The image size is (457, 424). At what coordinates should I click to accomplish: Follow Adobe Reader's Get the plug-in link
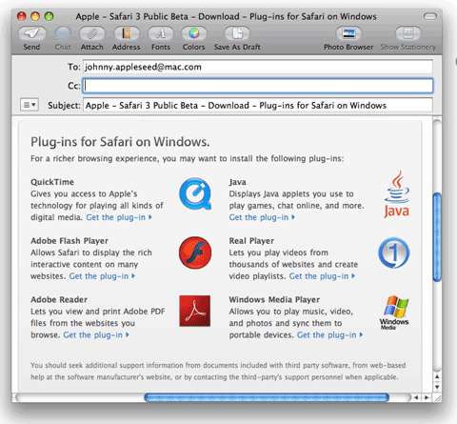(x=96, y=334)
